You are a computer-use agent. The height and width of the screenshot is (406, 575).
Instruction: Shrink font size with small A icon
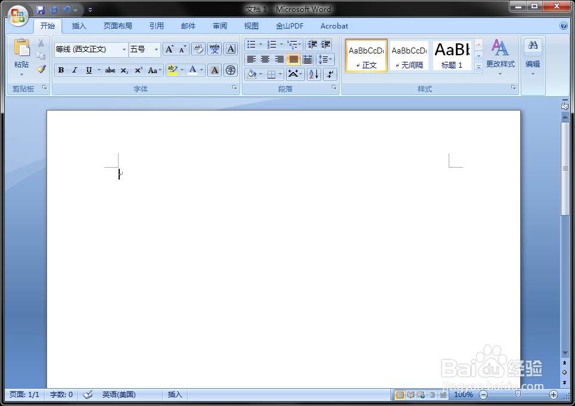182,49
